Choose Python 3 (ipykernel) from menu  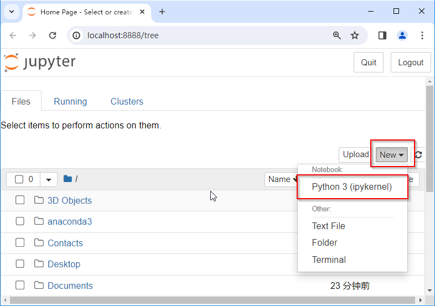tap(352, 187)
